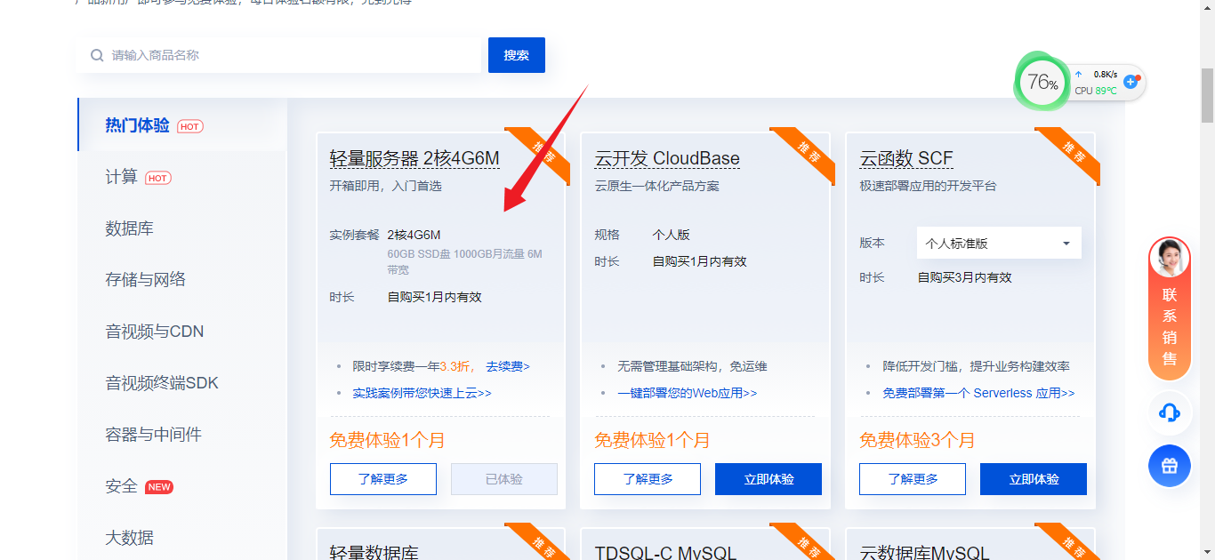Image resolution: width=1215 pixels, height=560 pixels.
Task: Focus the 请输入商品名称 search field
Action: pyautogui.click(x=279, y=55)
